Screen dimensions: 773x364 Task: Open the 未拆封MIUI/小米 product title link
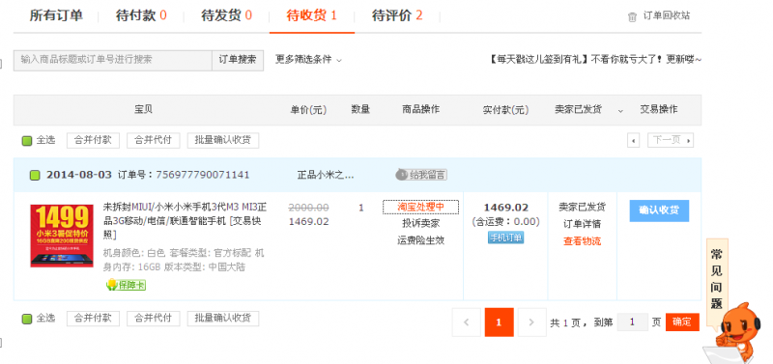(185, 221)
